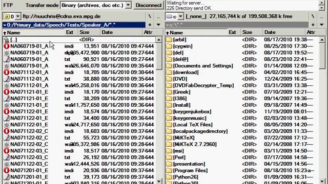Image resolution: width=328 pixels, height=184 pixels.
Task: Click the ftp://nuuchris@cdna.eva.mpg.de connection label
Action: [61, 16]
